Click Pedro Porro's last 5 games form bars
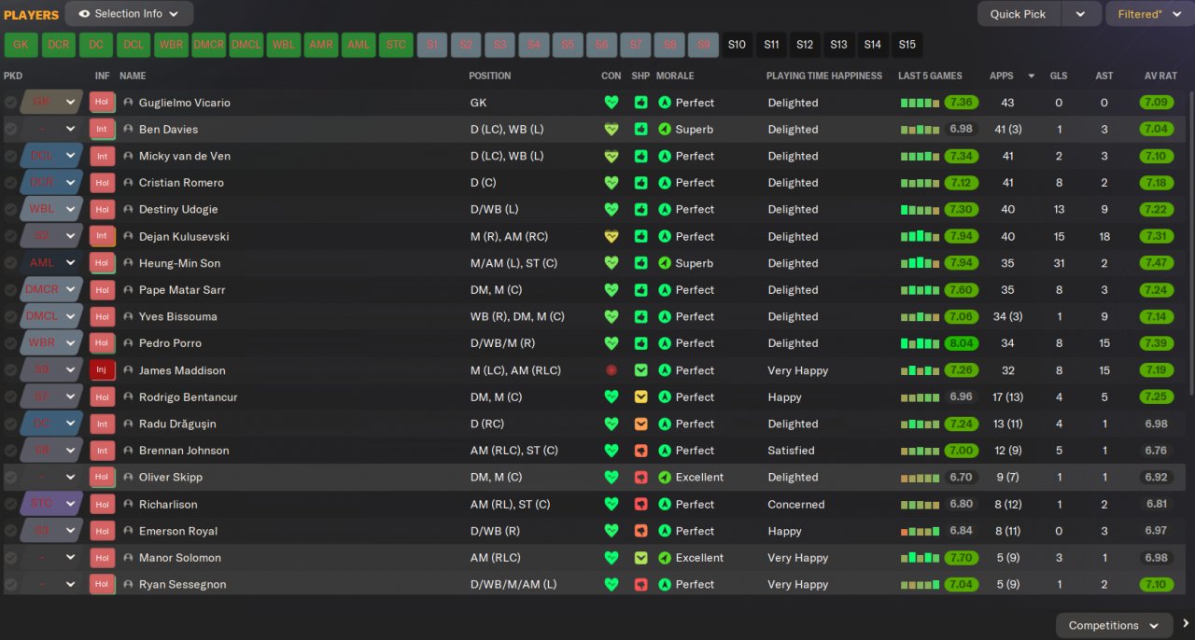This screenshot has width=1195, height=640. 920,343
